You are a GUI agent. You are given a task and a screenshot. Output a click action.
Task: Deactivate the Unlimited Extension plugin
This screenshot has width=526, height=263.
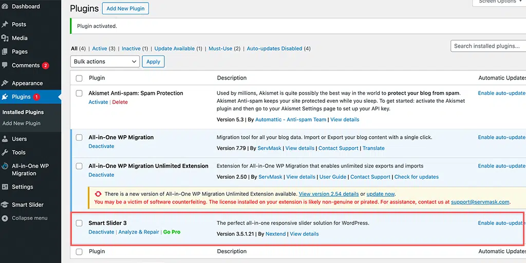point(101,175)
